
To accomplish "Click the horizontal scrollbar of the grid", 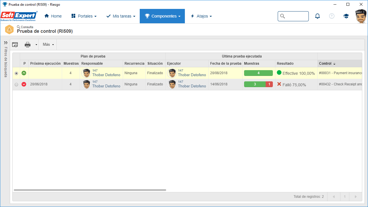I will click(90, 190).
